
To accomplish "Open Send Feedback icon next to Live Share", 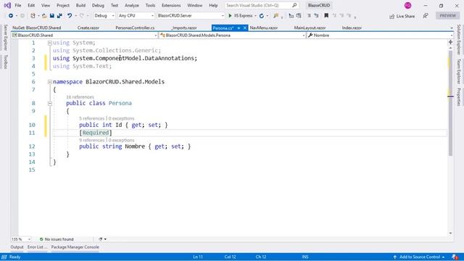I will pyautogui.click(x=426, y=16).
